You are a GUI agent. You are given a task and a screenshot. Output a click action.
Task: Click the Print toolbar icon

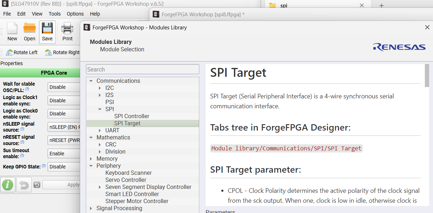(x=67, y=31)
